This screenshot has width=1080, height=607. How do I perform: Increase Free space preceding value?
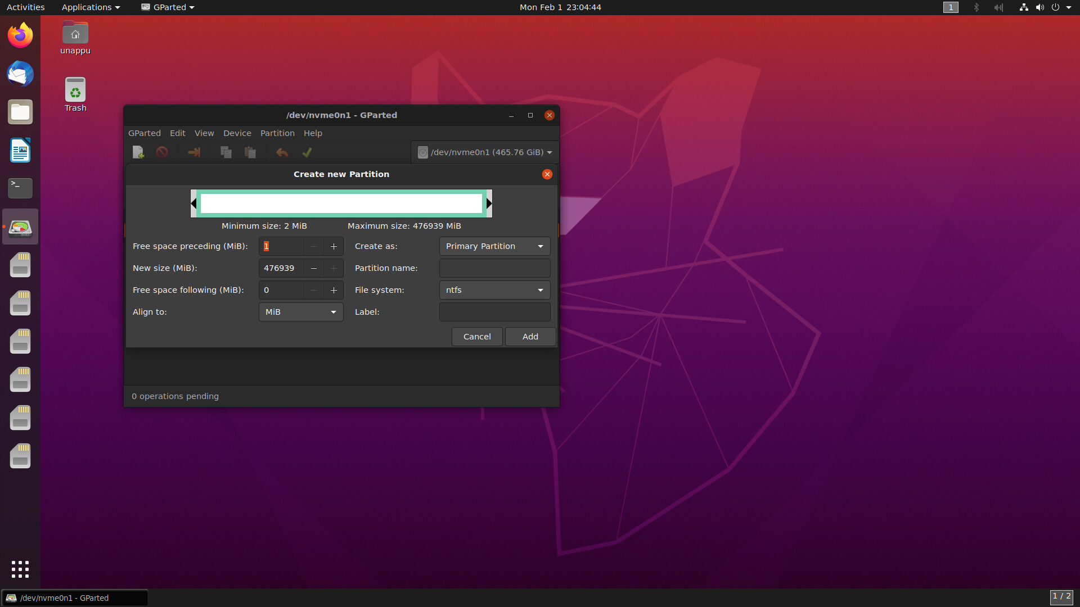tap(334, 246)
